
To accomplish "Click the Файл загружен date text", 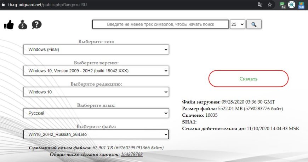I will (228, 102).
